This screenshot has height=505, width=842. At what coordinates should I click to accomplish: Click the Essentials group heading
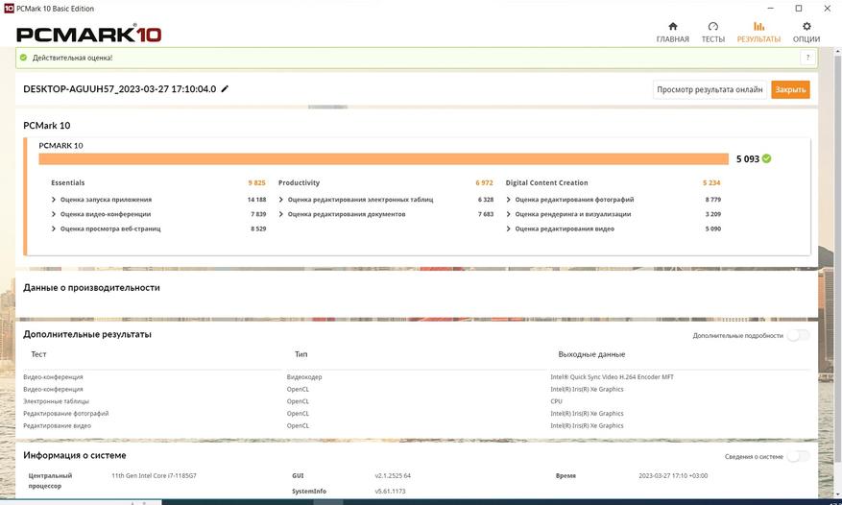pyautogui.click(x=67, y=182)
